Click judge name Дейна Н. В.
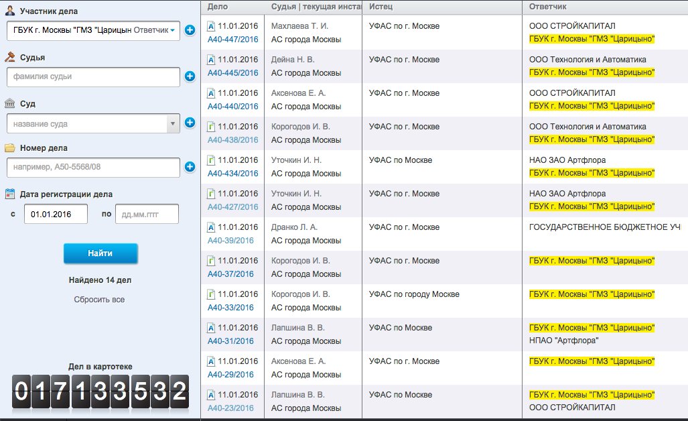688x421 pixels. [293, 60]
